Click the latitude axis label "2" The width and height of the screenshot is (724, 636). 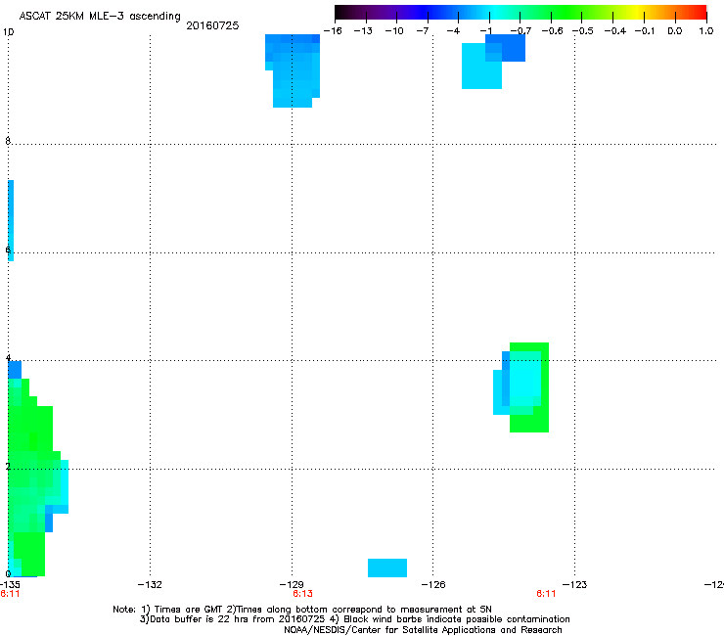(8, 467)
